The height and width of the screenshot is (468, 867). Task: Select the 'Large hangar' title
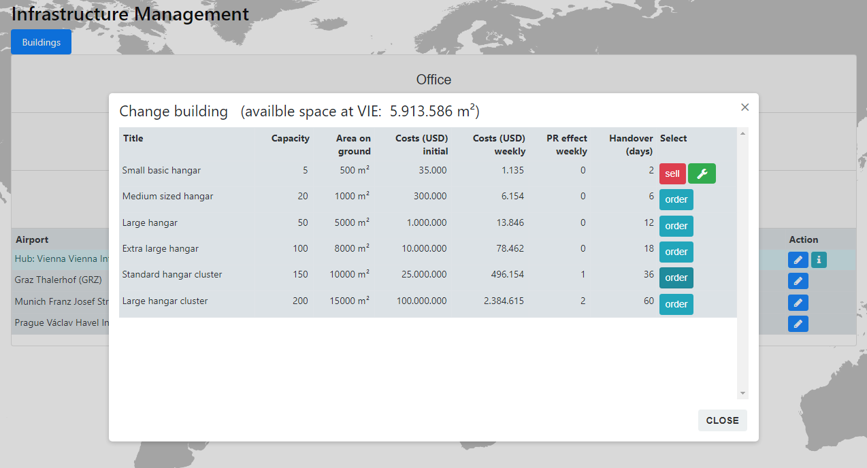[x=150, y=222]
